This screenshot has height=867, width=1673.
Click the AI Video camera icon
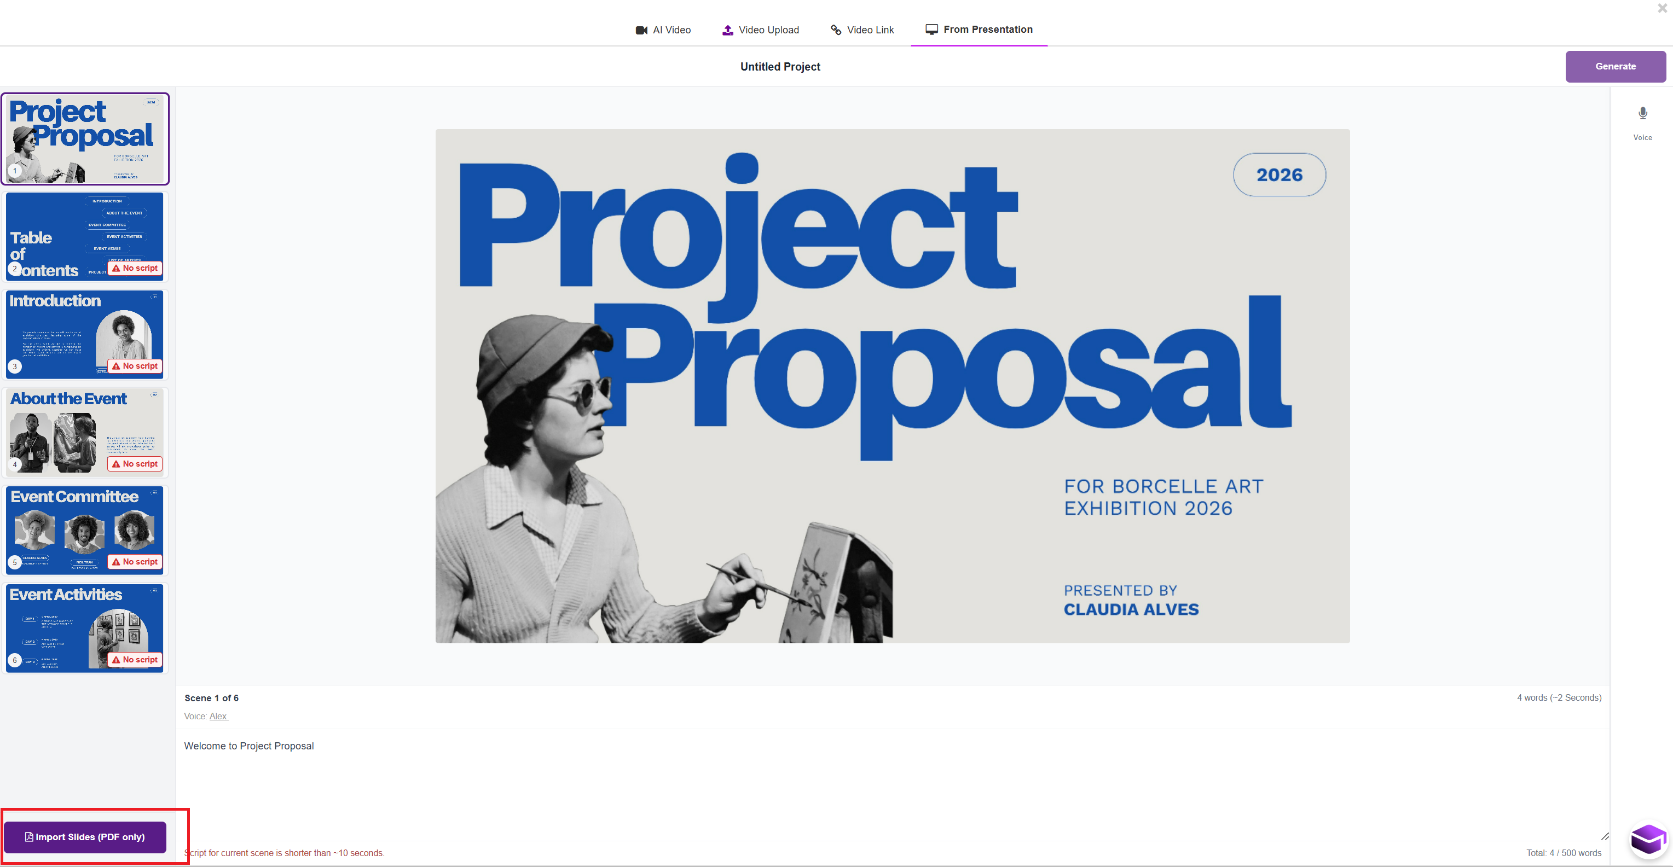click(x=641, y=31)
